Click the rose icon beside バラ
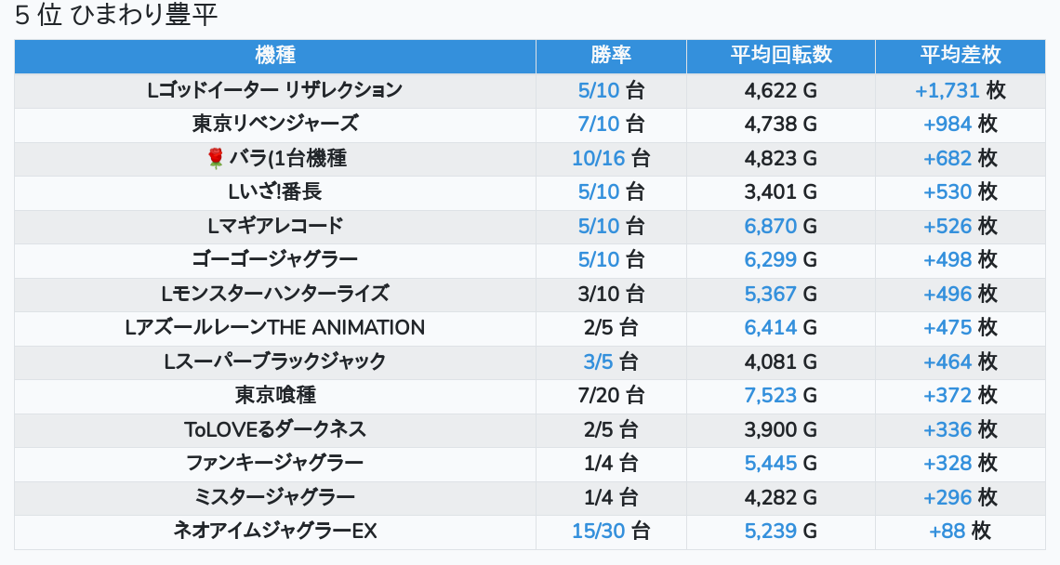 (216, 159)
